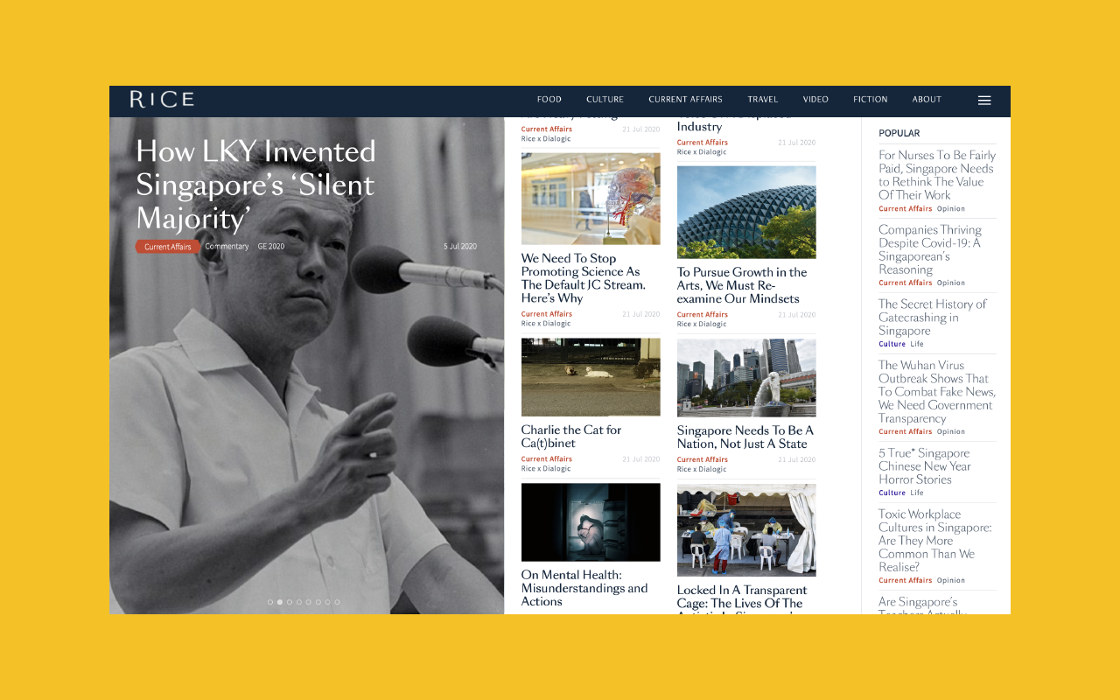Click the red Current Affairs tag on featured story

(168, 247)
